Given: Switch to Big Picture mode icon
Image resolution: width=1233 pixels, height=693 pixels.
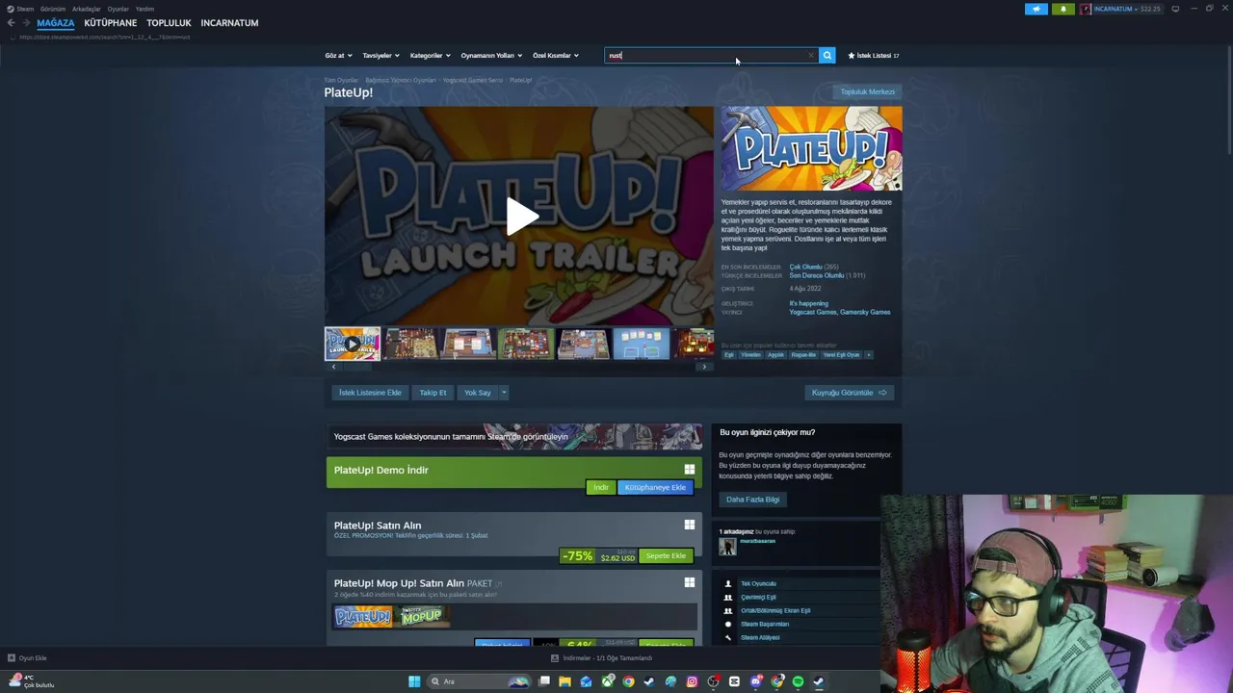Looking at the screenshot, I should click(x=1175, y=9).
